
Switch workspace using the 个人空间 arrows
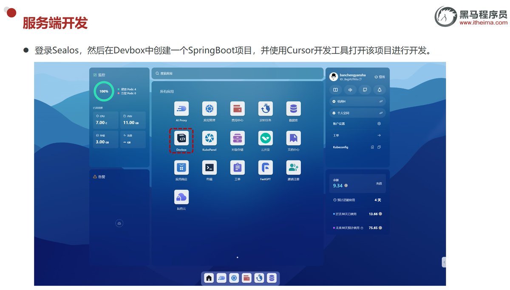pyautogui.click(x=381, y=113)
